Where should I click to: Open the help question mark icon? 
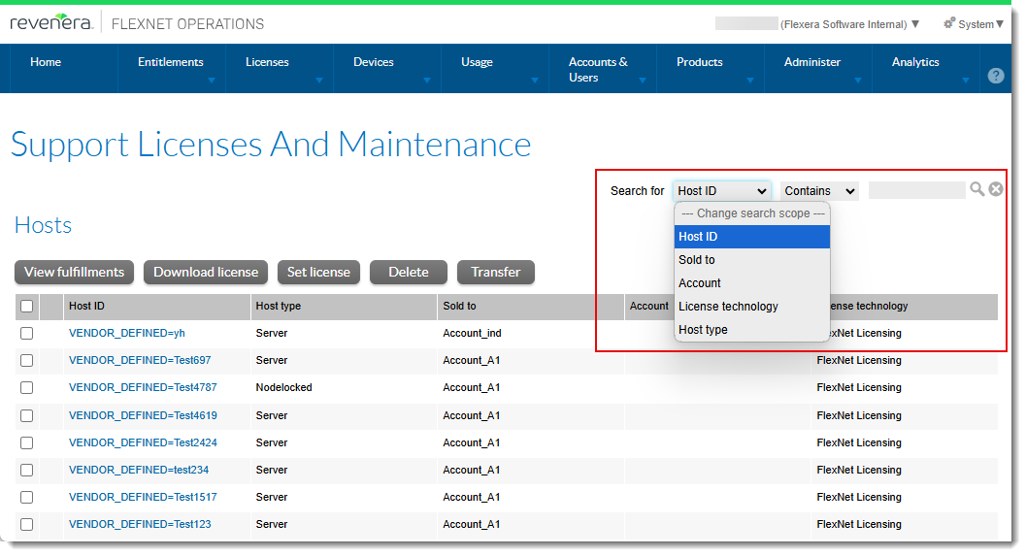coord(995,76)
